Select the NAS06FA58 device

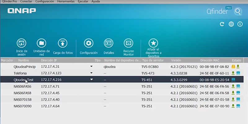coord(122,93)
